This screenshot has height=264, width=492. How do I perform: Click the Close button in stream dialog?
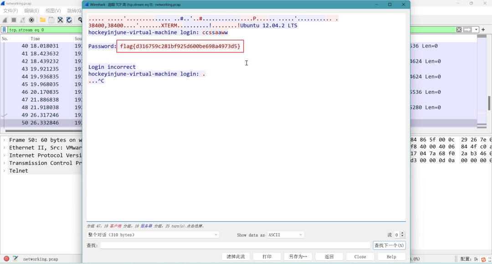pyautogui.click(x=360, y=256)
